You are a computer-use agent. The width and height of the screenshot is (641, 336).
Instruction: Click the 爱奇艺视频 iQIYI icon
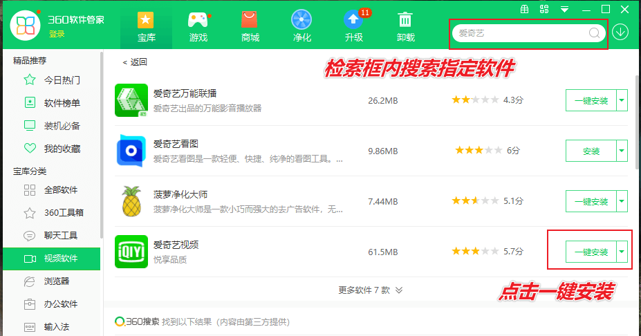131,252
